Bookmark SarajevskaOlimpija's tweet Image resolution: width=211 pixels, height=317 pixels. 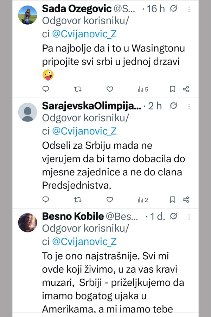point(172,200)
